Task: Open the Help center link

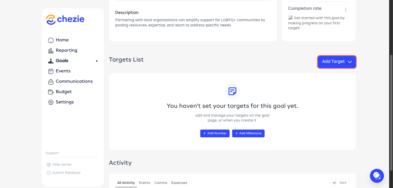Action: [62, 164]
